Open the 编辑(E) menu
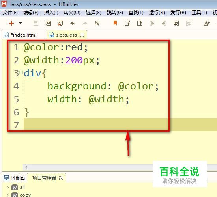Image resolution: width=217 pixels, height=197 pixels. pyautogui.click(x=31, y=13)
